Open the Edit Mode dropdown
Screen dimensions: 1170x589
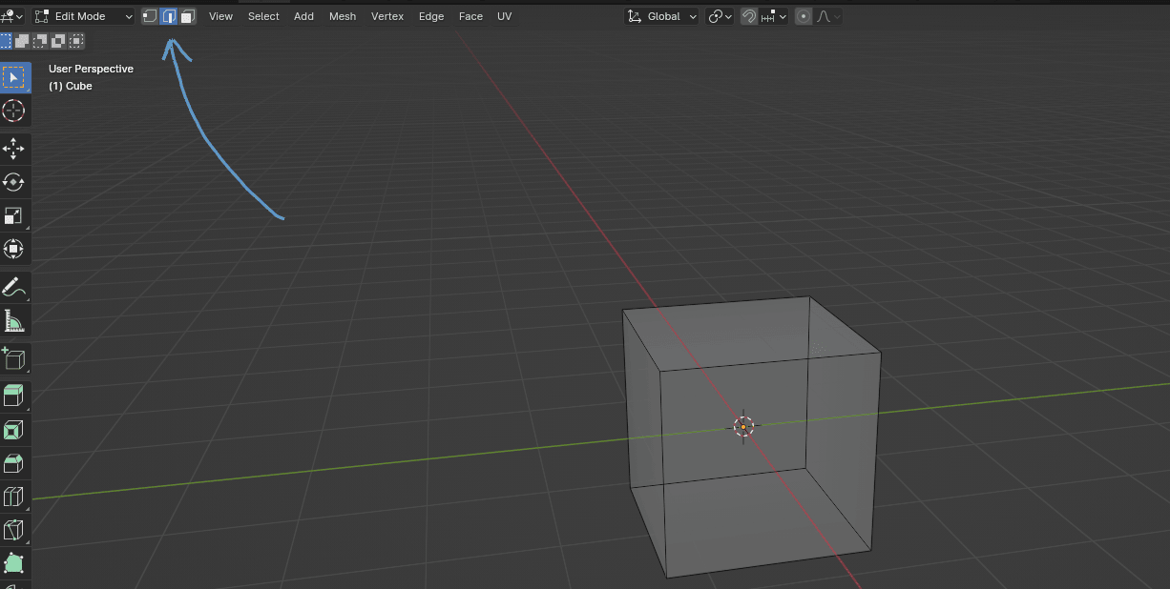[x=84, y=16]
